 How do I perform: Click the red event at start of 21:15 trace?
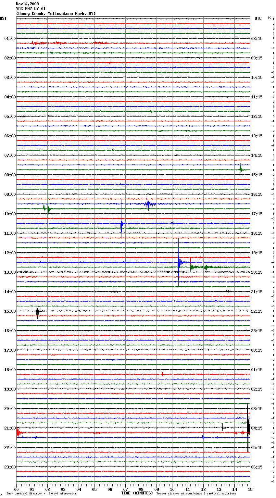point(19,432)
